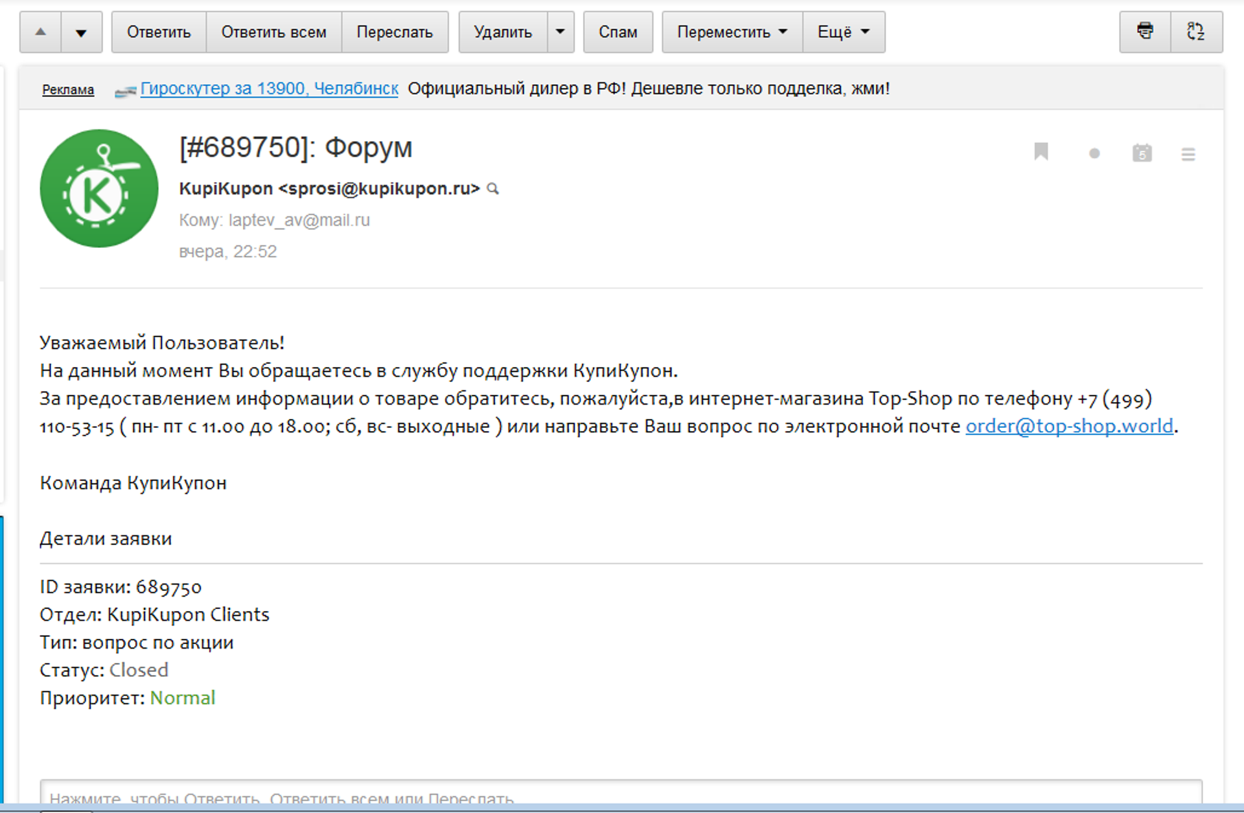Click the subject [#689750]: Форум

tap(295, 148)
